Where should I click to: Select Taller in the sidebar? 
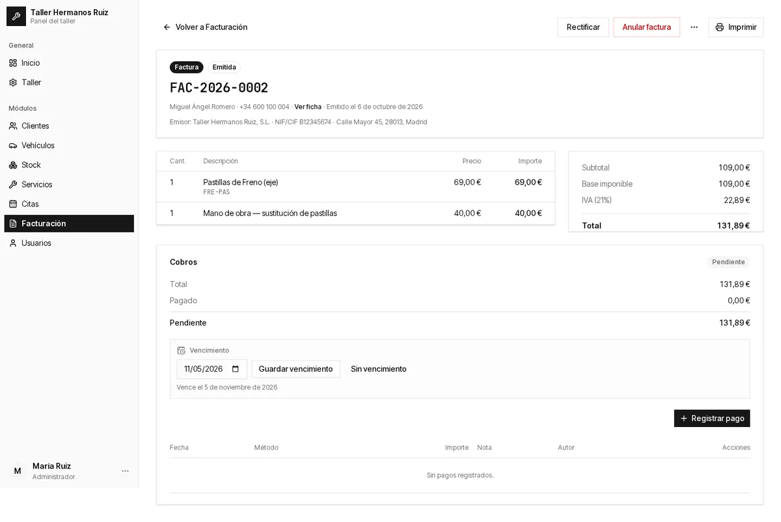click(x=69, y=83)
